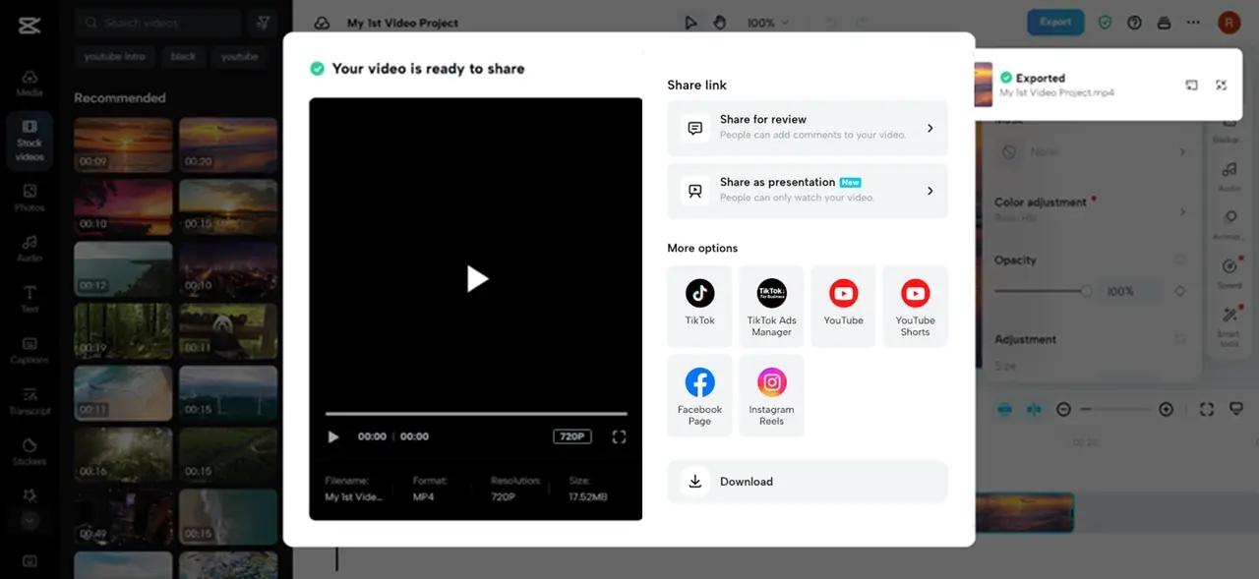Viewport: 1259px width, 579px height.
Task: Select the hand pan tool
Action: [x=719, y=23]
